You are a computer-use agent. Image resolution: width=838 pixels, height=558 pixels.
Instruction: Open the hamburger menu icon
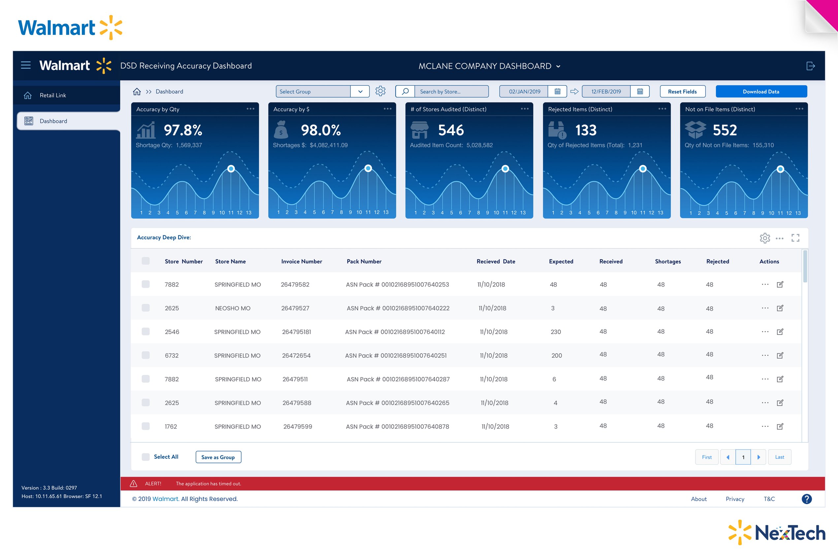[x=26, y=66]
